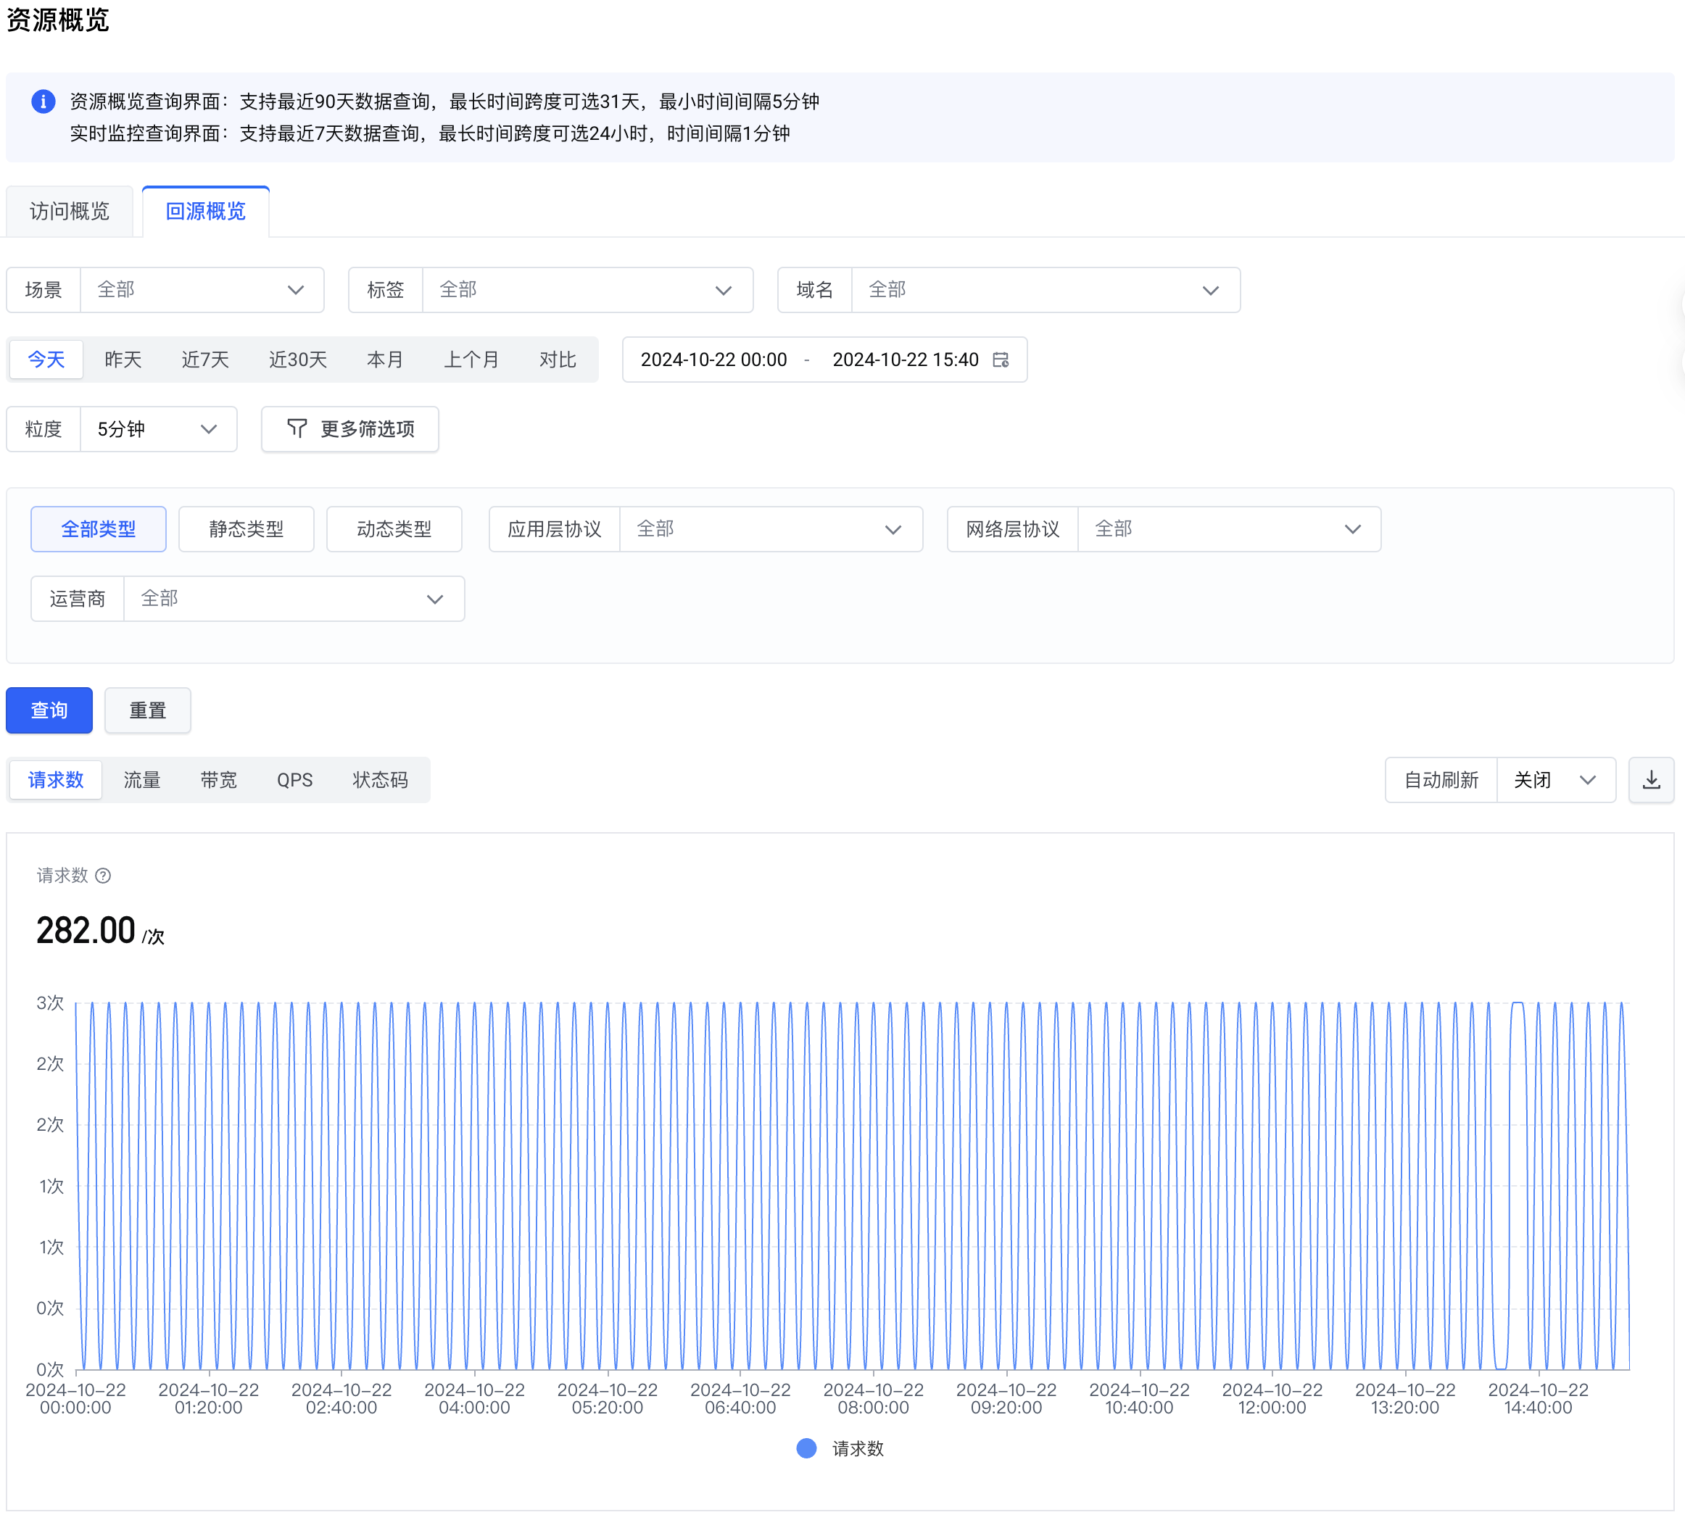This screenshot has width=1685, height=1528.
Task: Choose the 近30天 time range
Action: pos(299,360)
